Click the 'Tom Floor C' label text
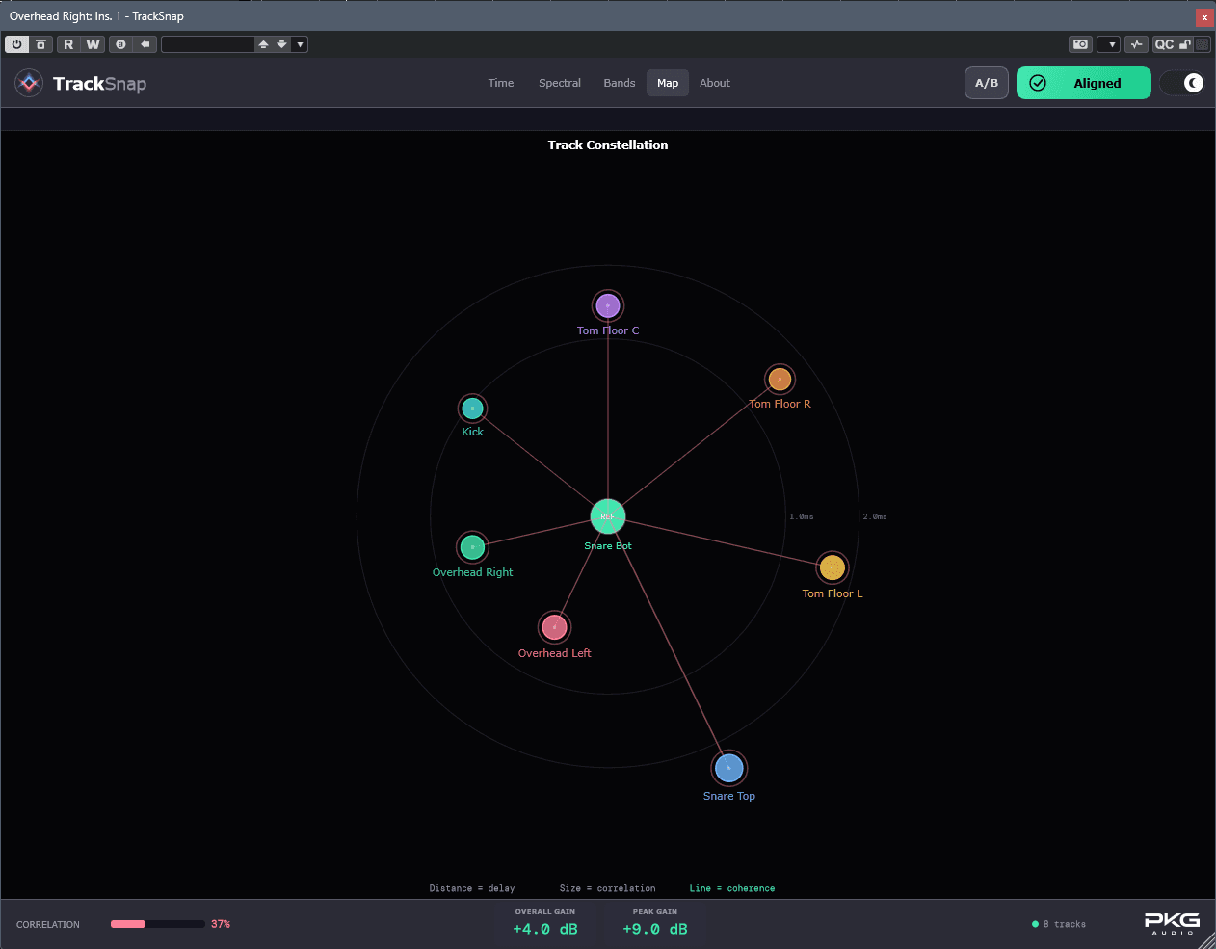 (608, 330)
